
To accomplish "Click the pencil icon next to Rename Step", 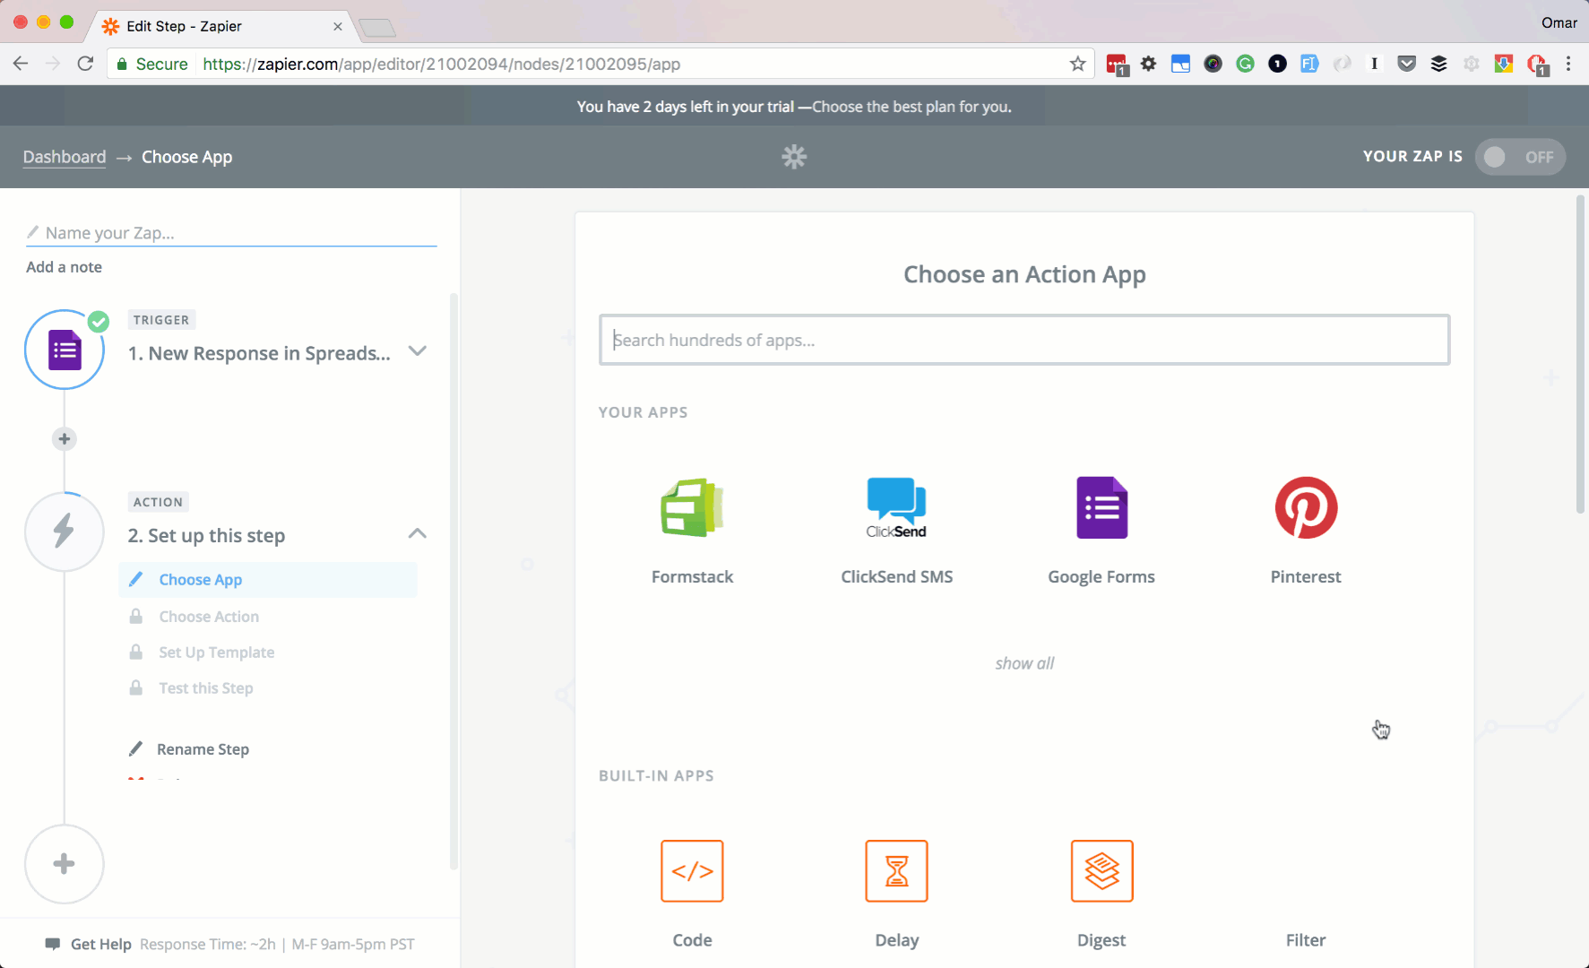I will (x=135, y=748).
